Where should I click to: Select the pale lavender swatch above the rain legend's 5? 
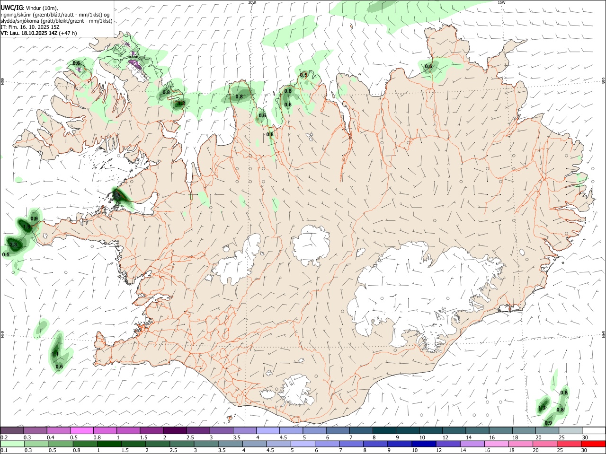click(x=303, y=444)
